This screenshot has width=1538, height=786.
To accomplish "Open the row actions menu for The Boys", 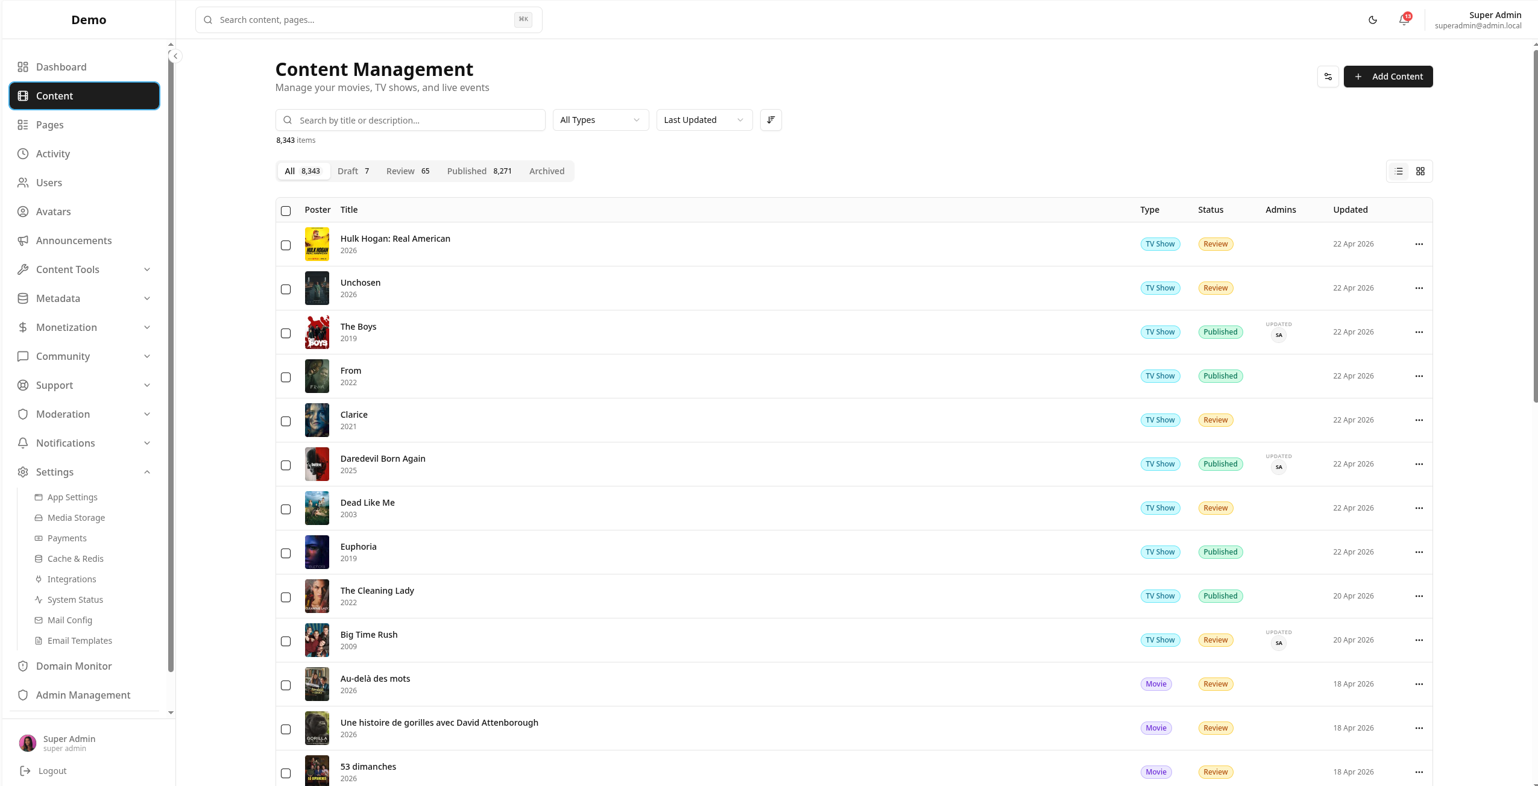I will (1420, 332).
